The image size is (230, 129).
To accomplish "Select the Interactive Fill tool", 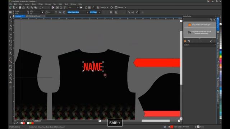I will pos(10,78).
